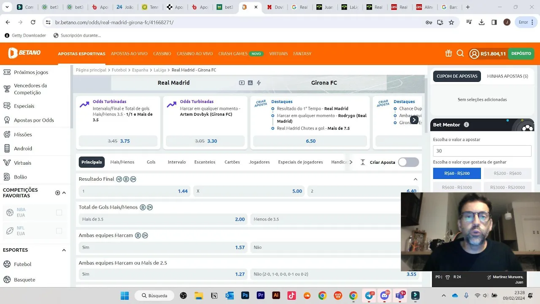Select Destaques combined odds 6.50
The width and height of the screenshot is (540, 304).
point(310,141)
